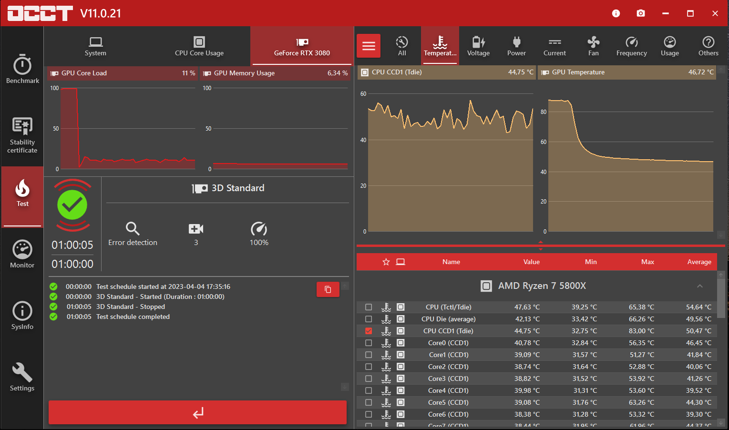Copy the test log with the red button

(x=328, y=289)
